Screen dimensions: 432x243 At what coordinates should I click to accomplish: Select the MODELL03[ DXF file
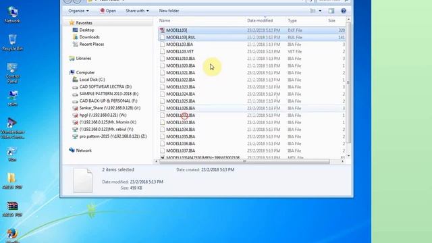252,30
